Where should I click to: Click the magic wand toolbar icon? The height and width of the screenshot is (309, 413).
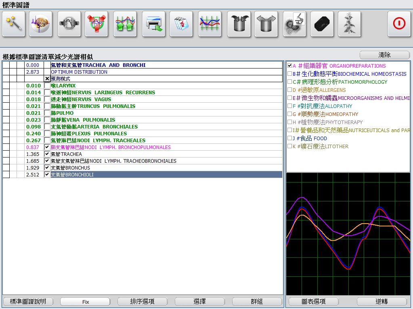click(14, 24)
